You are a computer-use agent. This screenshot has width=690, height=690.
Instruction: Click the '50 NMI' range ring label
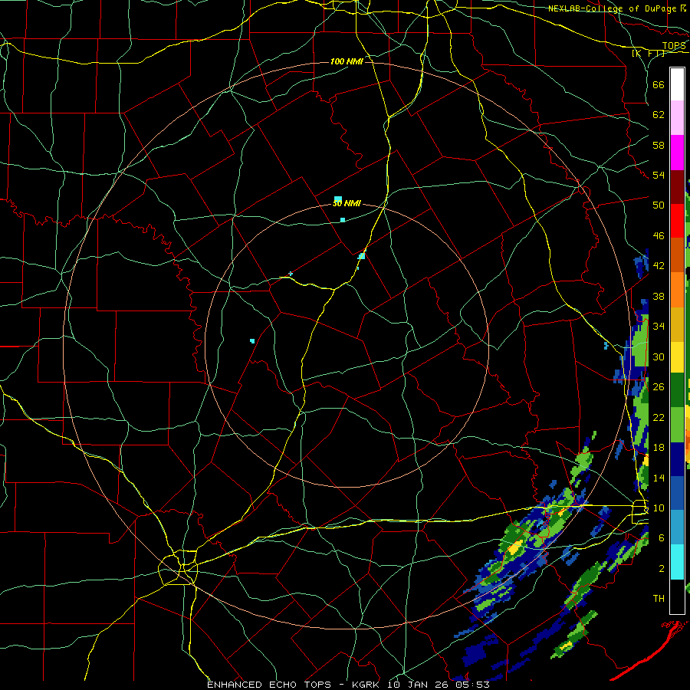pos(347,203)
